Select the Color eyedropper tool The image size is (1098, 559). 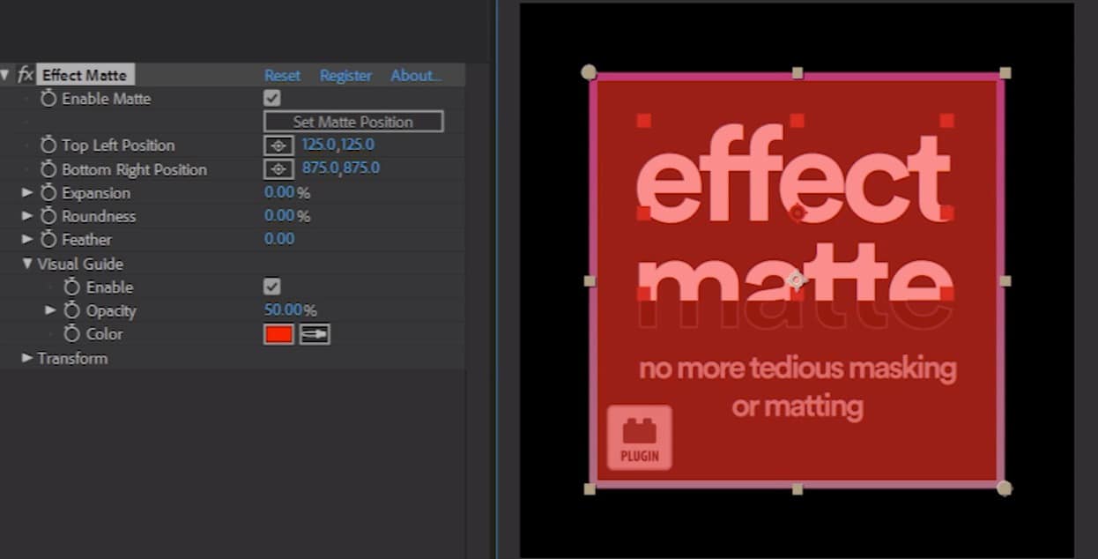point(315,334)
